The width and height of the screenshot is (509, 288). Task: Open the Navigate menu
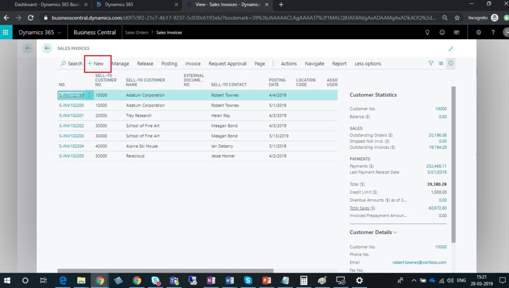click(314, 63)
